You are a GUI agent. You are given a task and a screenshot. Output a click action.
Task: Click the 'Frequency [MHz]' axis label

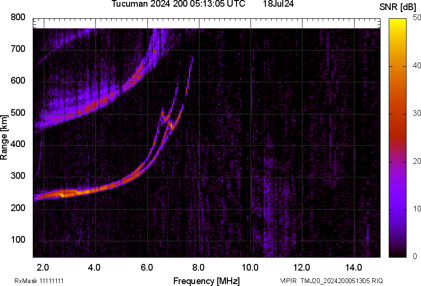tap(207, 281)
